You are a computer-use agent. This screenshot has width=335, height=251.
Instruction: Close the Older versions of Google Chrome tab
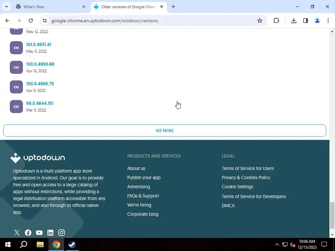click(162, 7)
